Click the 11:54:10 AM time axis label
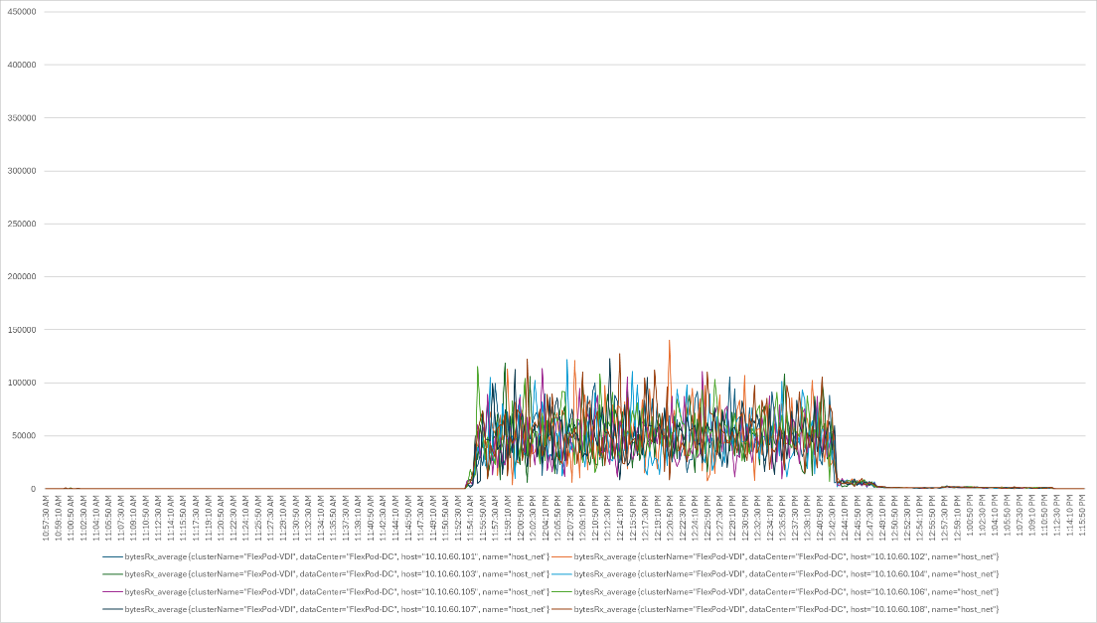Image resolution: width=1097 pixels, height=623 pixels. click(471, 518)
